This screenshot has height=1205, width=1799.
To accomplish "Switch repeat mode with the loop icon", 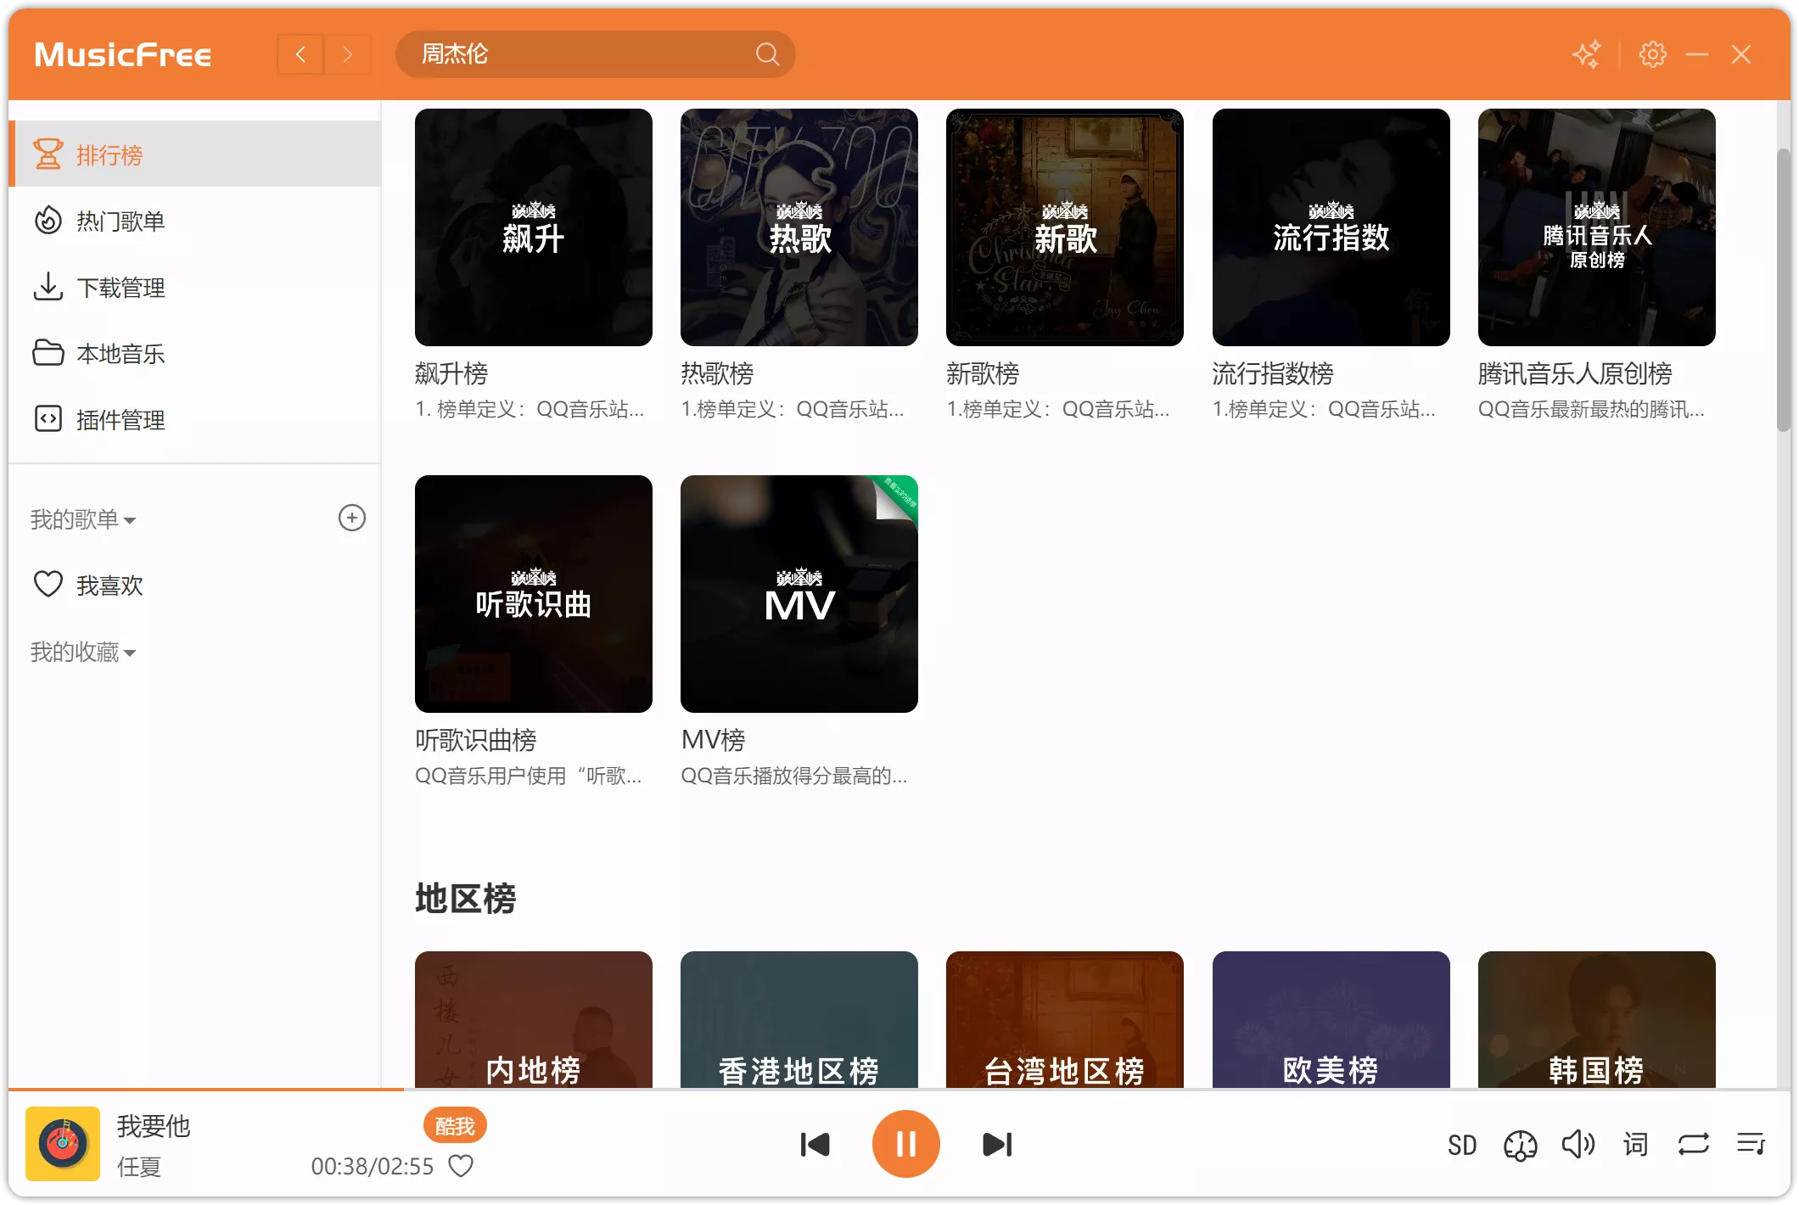I will pos(1693,1144).
